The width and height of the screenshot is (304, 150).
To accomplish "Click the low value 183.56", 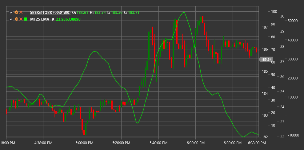I will (x=117, y=13).
